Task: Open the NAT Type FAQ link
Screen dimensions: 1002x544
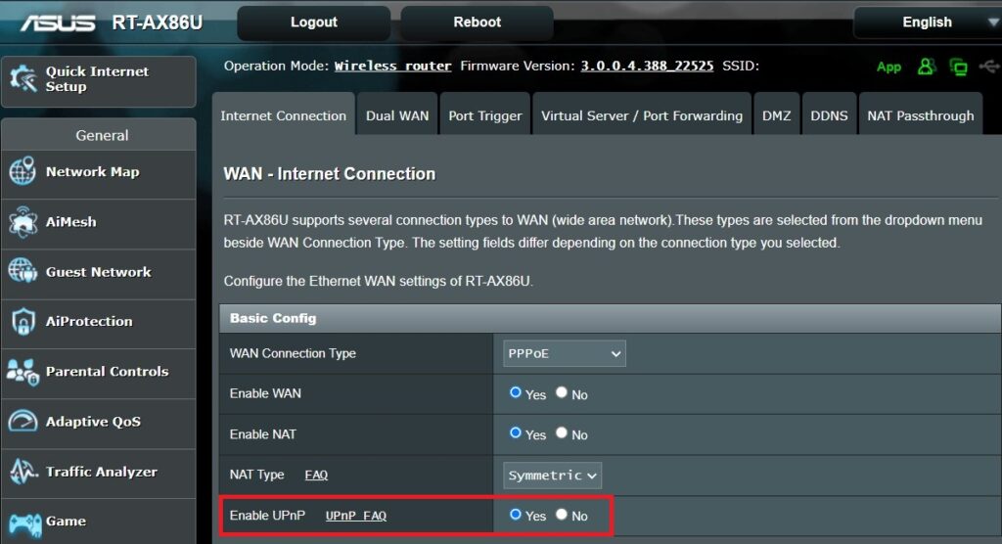Action: (316, 475)
